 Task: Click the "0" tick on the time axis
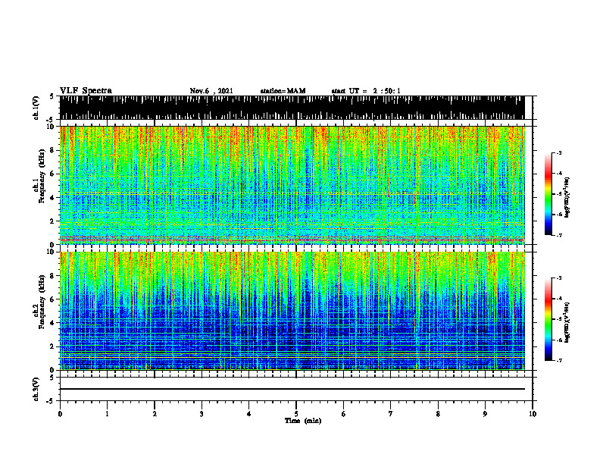[60, 414]
